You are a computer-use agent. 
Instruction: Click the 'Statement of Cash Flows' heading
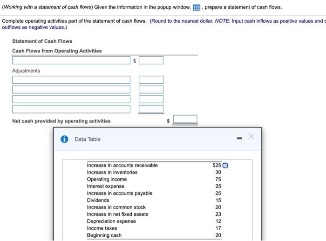[42, 41]
